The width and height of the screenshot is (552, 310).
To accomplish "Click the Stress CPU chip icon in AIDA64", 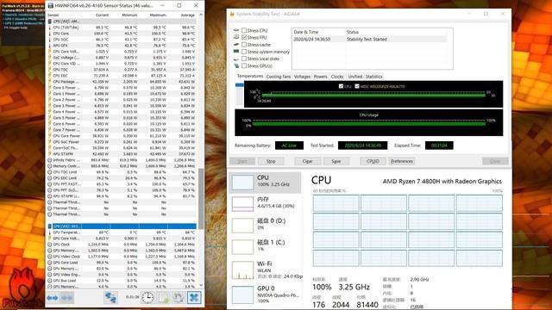I will click(236, 31).
